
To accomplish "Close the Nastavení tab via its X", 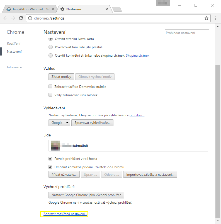I will coord(107,9).
